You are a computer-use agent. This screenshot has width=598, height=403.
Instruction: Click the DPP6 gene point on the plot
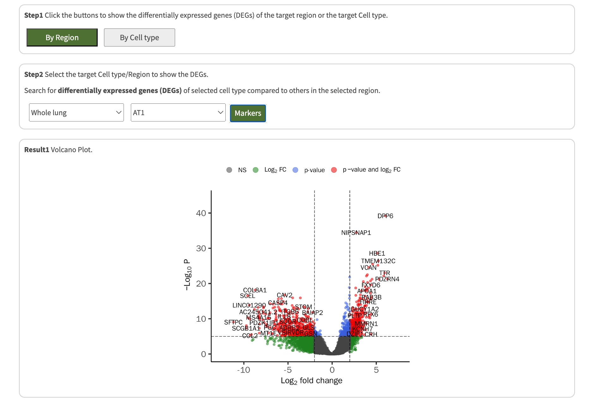(x=385, y=216)
